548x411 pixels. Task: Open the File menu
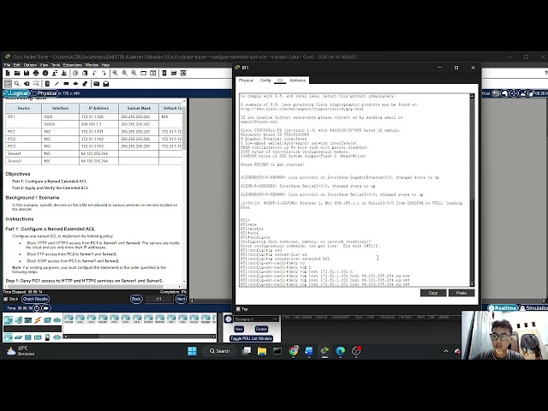pos(7,65)
